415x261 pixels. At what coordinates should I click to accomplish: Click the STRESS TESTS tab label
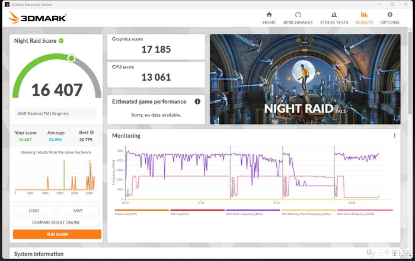[334, 23]
